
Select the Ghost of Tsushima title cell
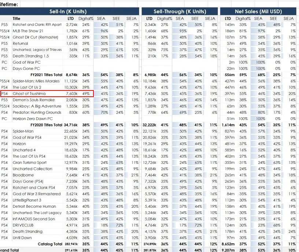pos(29,94)
